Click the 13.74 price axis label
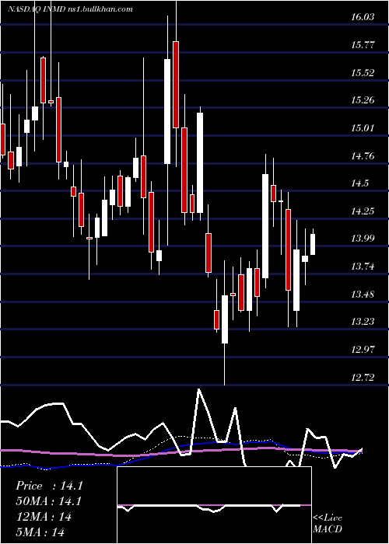The image size is (389, 544). pos(363,266)
